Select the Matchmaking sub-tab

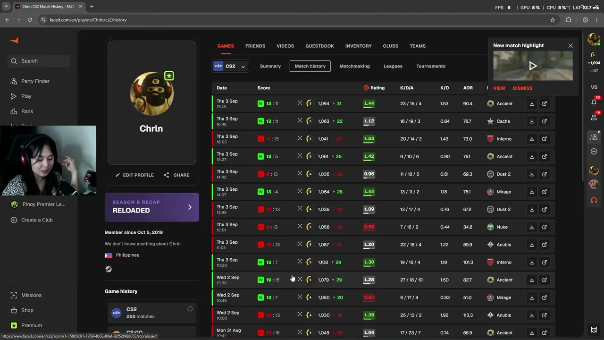coord(354,66)
